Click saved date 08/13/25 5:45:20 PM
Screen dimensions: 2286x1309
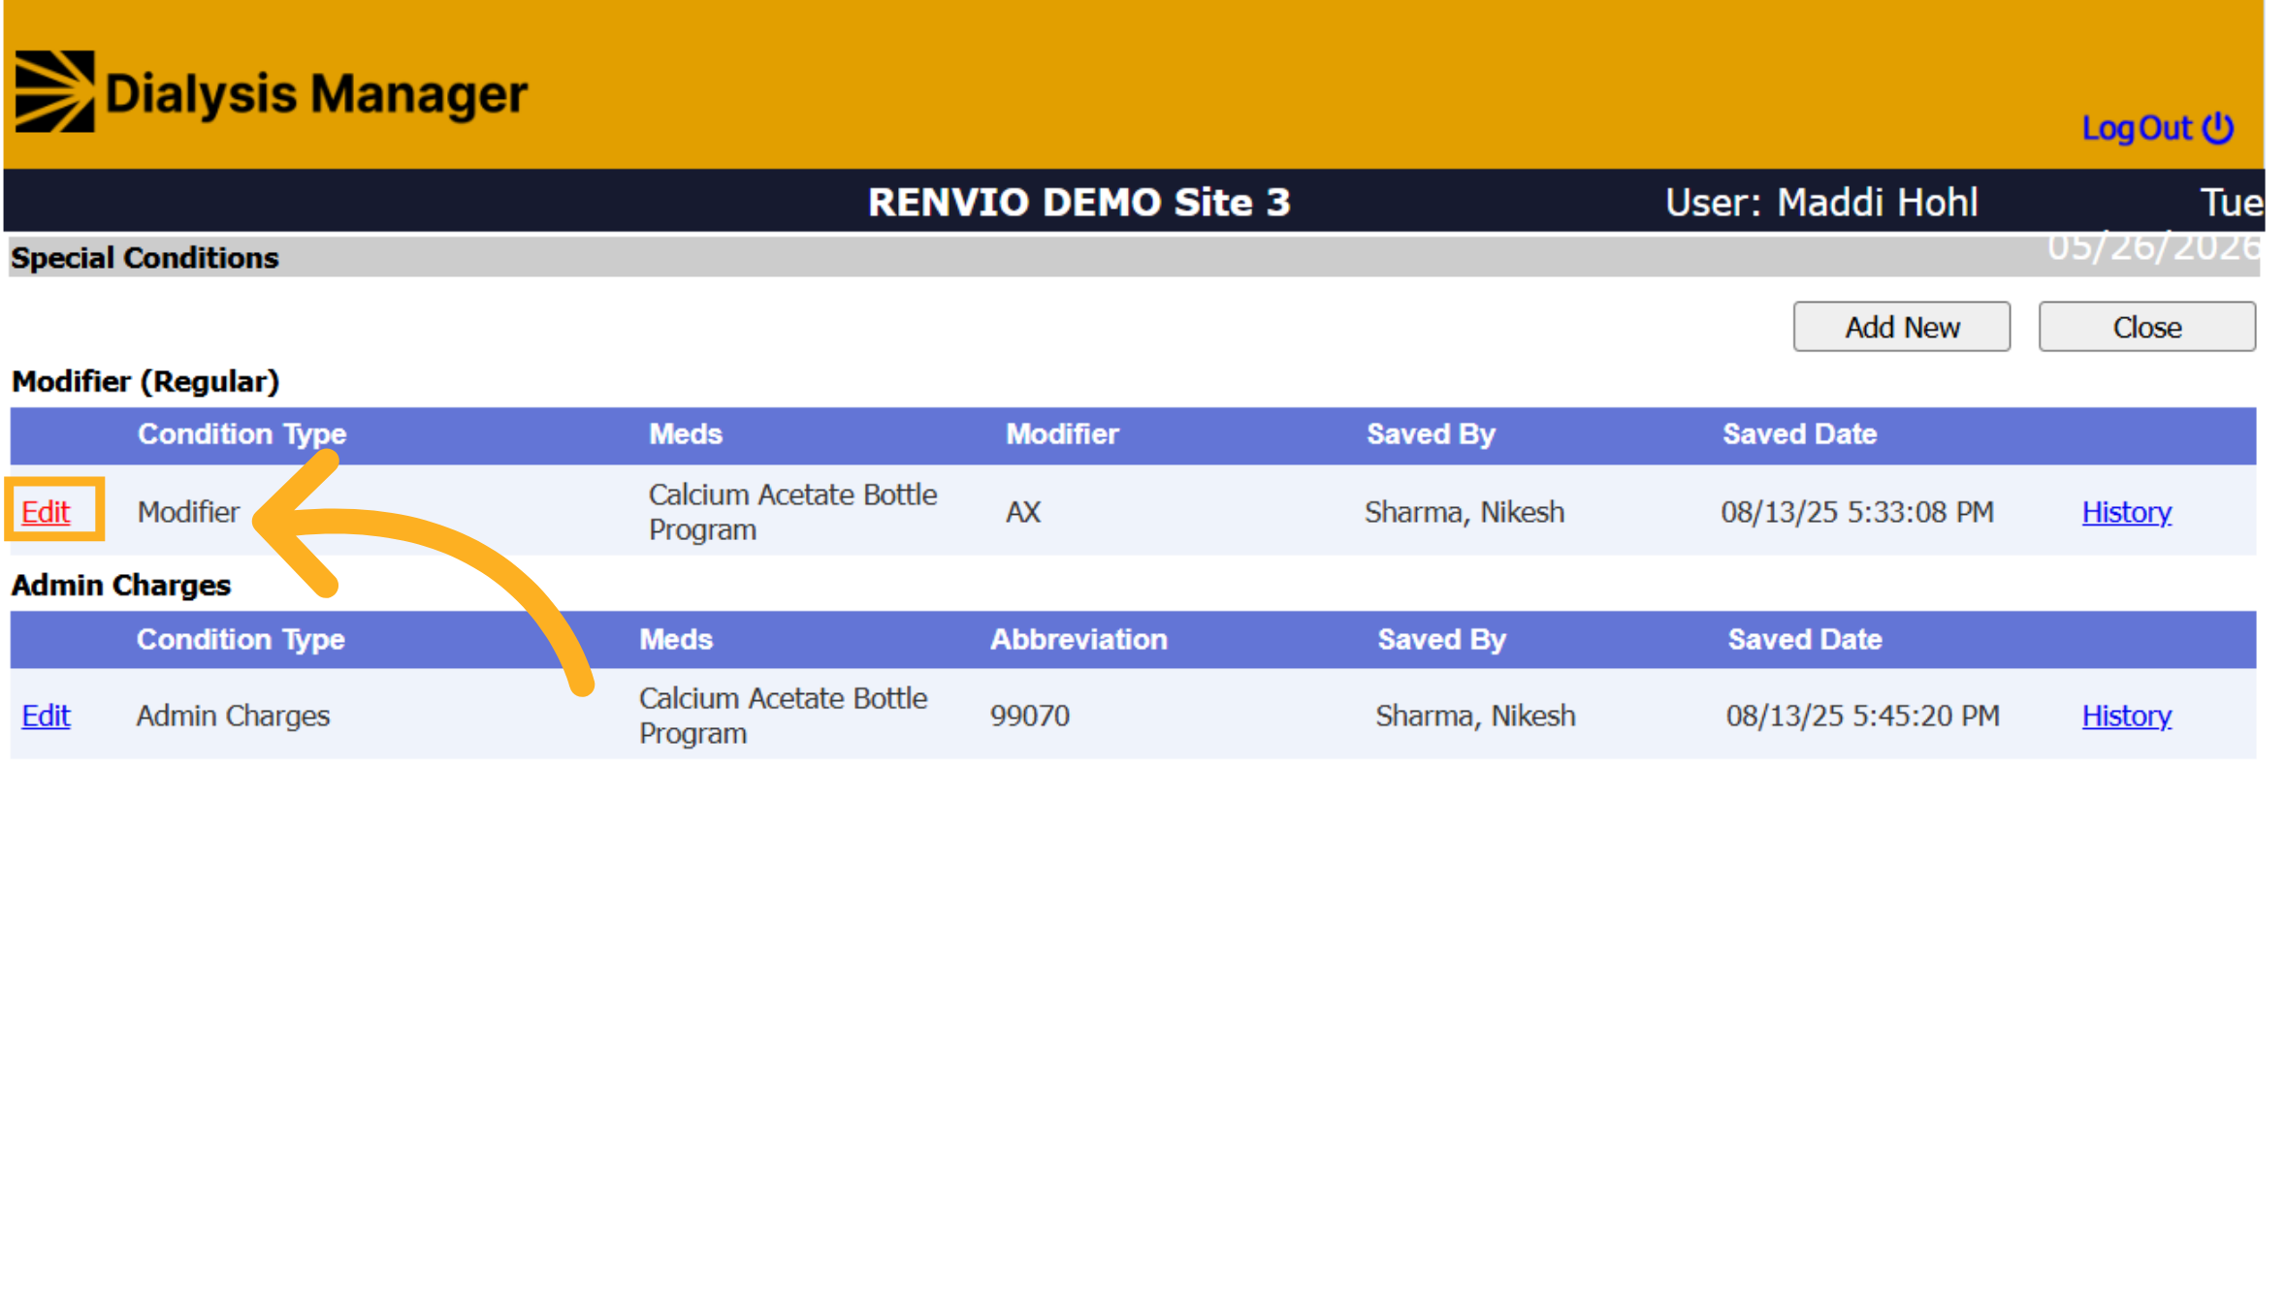click(1862, 716)
